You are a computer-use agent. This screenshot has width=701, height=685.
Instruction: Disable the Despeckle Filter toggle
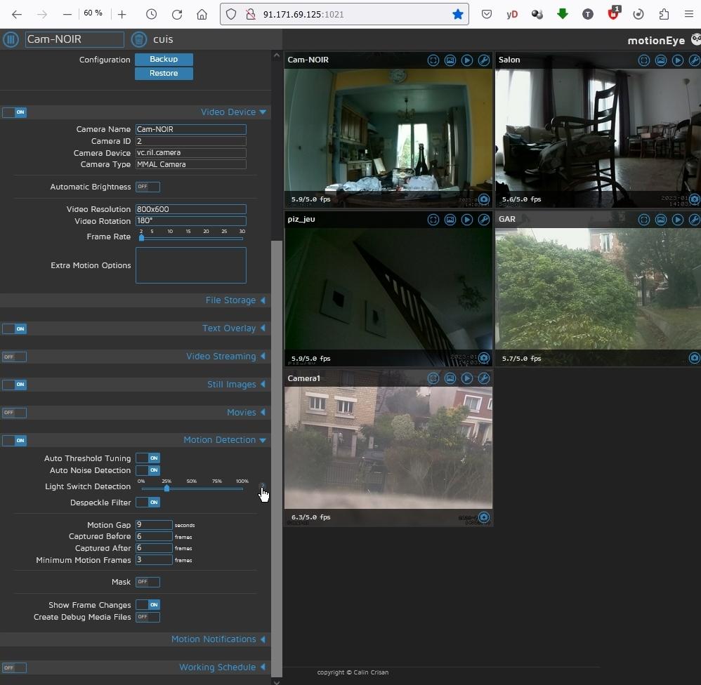pyautogui.click(x=149, y=503)
